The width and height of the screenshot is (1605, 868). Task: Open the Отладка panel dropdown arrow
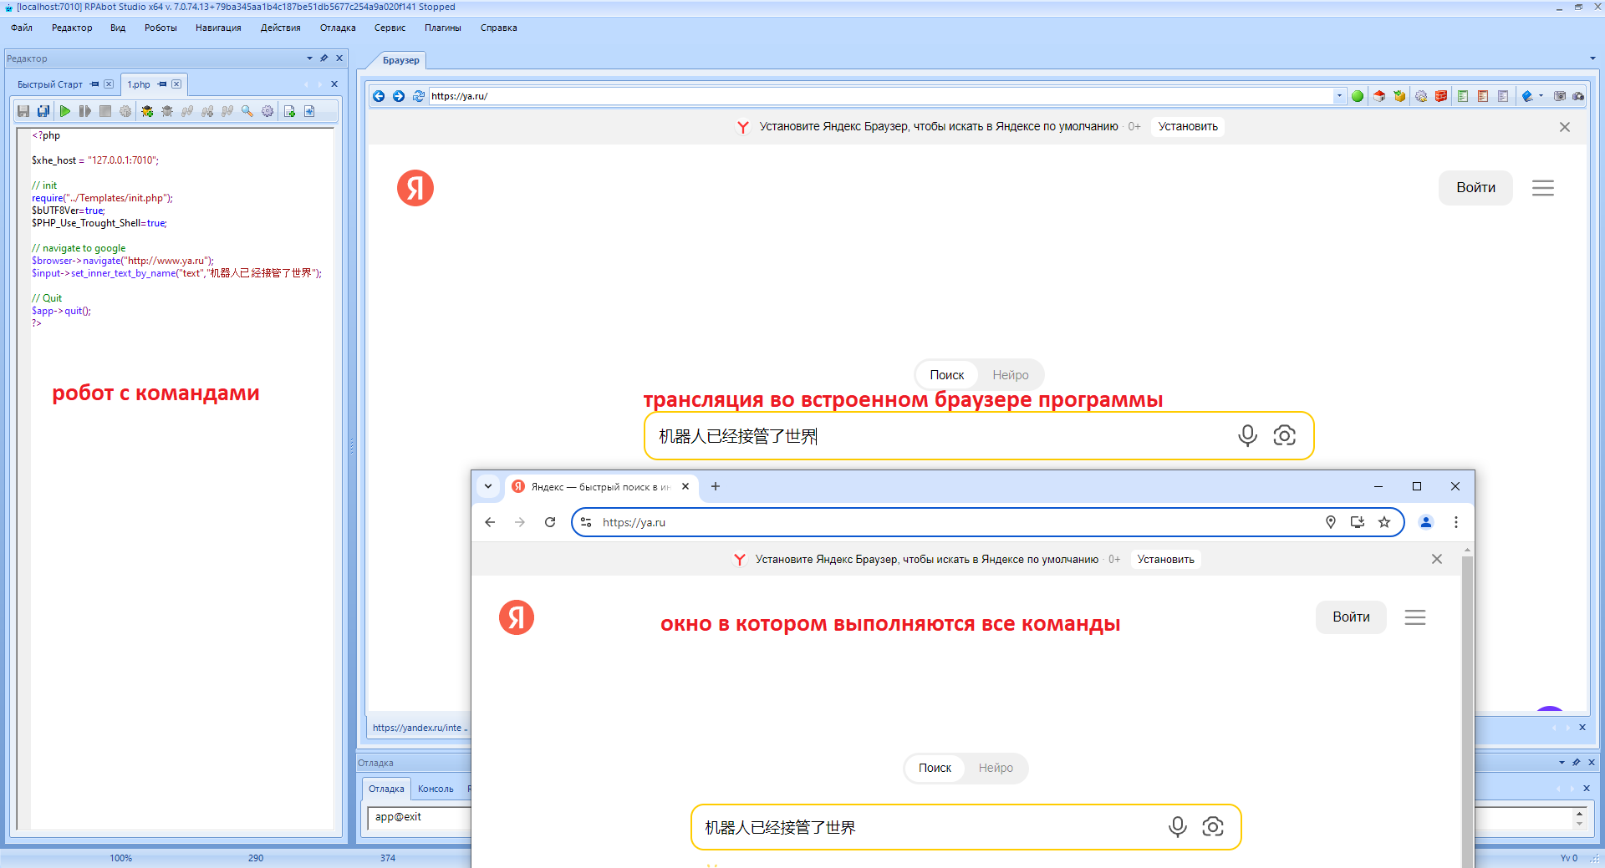tap(1562, 762)
